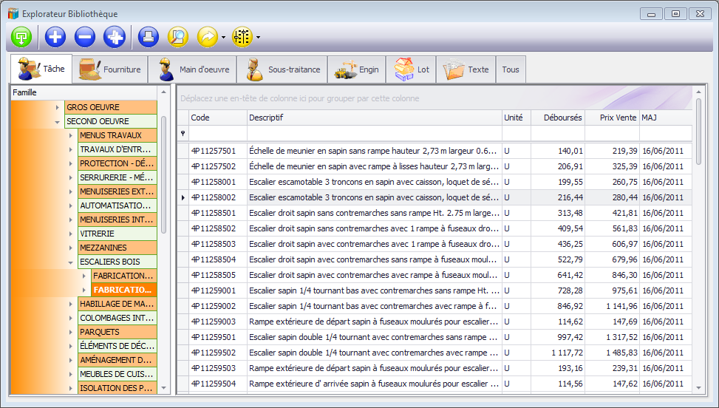Click the green import button in toolbar
Image resolution: width=719 pixels, height=408 pixels.
point(22,36)
